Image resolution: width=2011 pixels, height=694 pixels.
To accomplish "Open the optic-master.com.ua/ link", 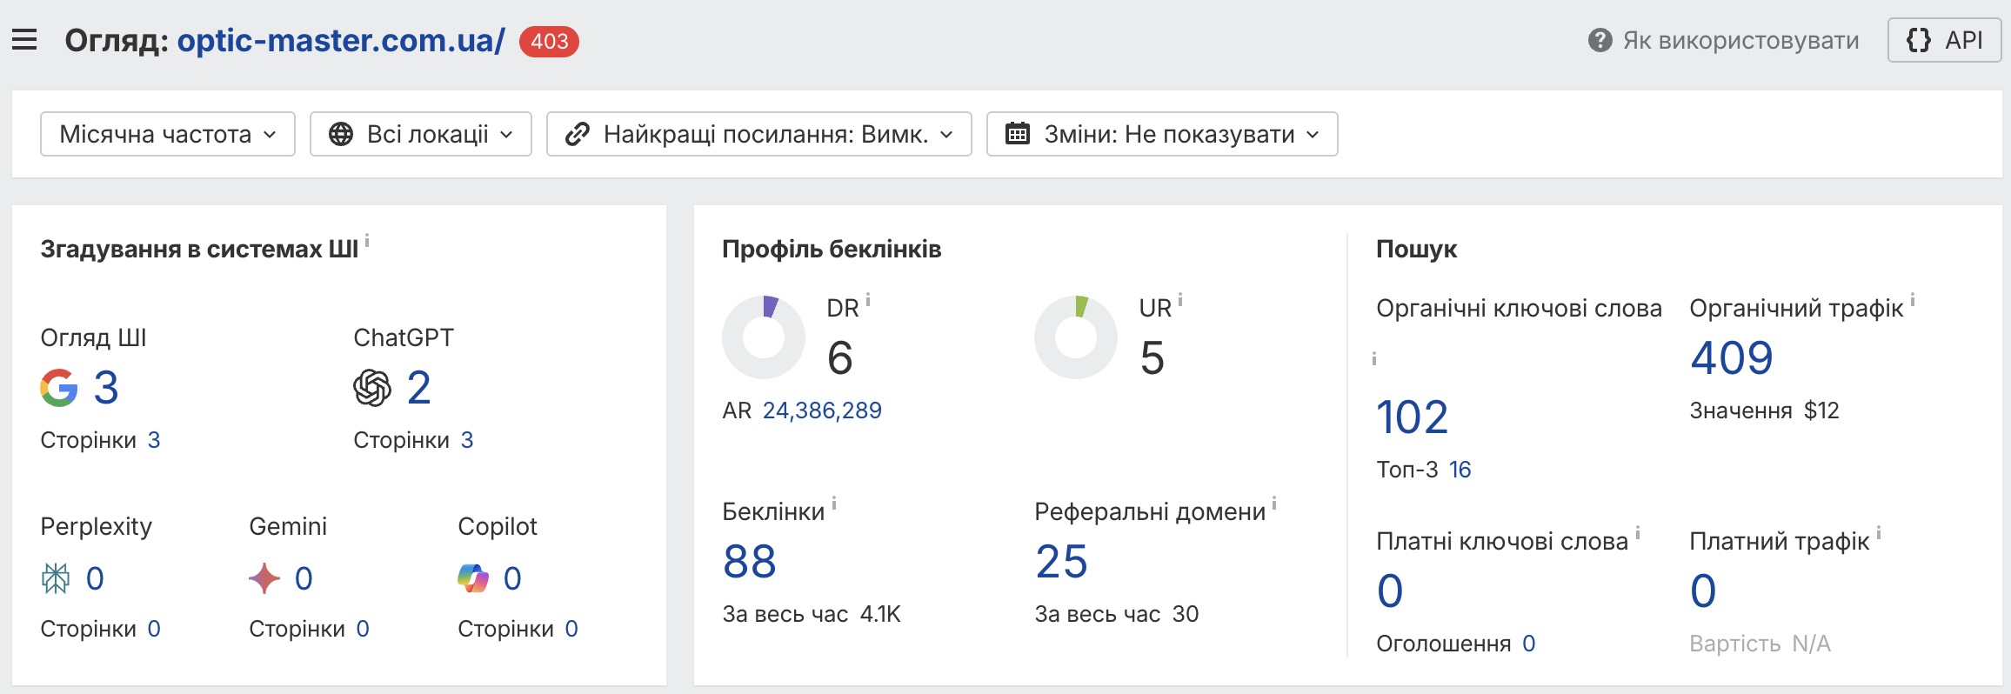I will click(341, 41).
